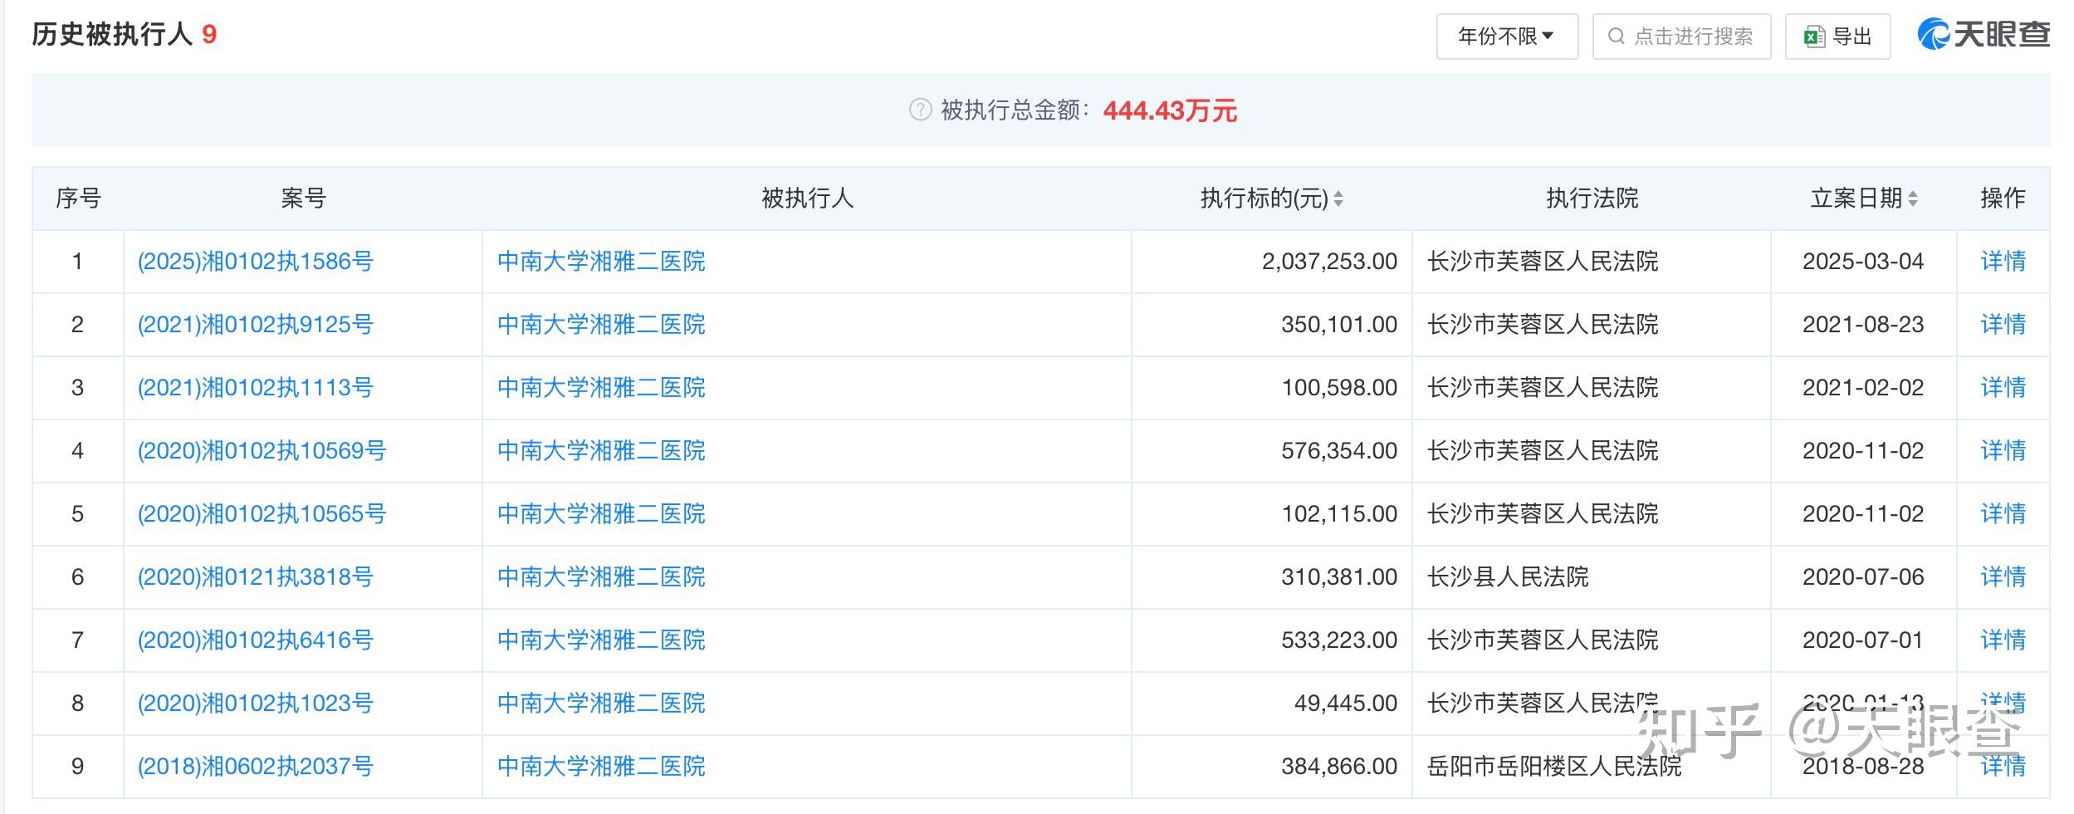Click the amount 350,101.00
Screen dimensions: 2074x814
1339,325
